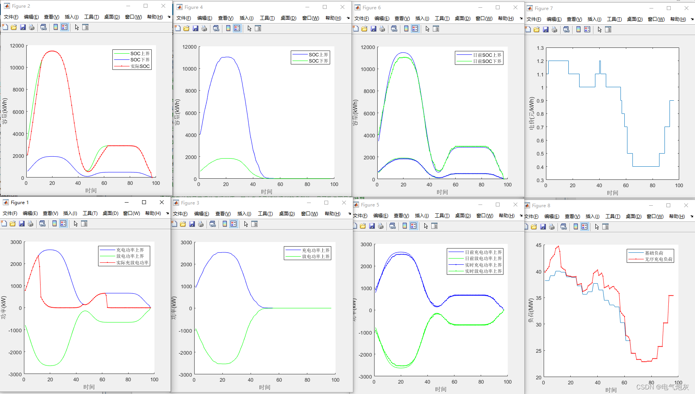Click 电价(元/kWh) y-axis label in Figure 7

532,113
